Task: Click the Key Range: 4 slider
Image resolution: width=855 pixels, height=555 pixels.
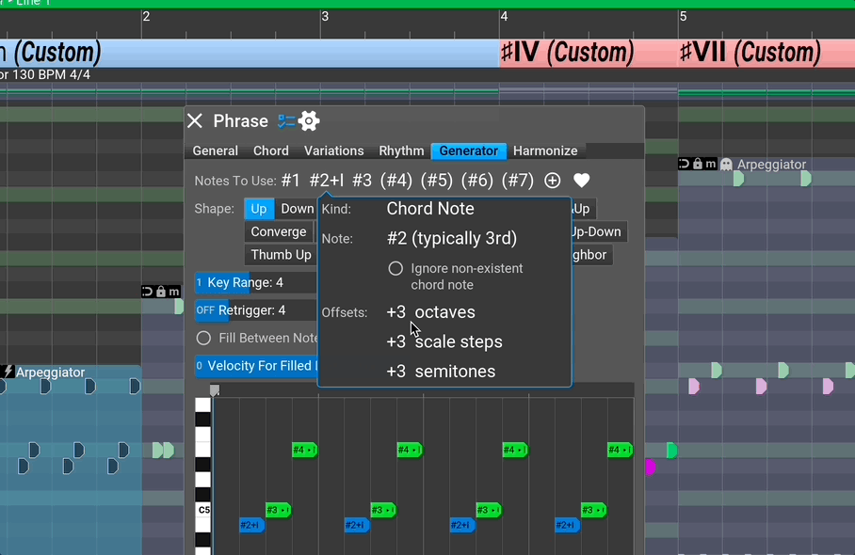Action: [256, 282]
